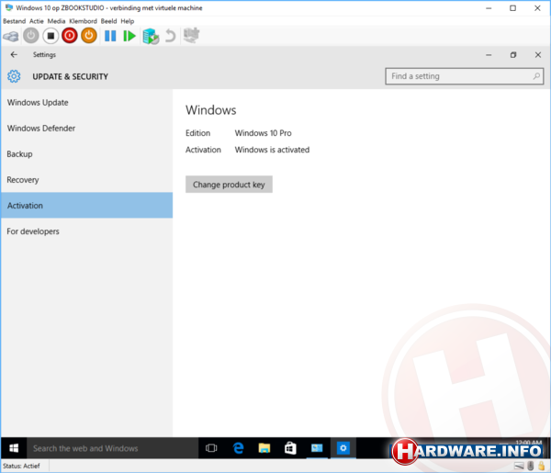Click the 'Status: Actief' status bar text
The height and width of the screenshot is (473, 551).
21,466
